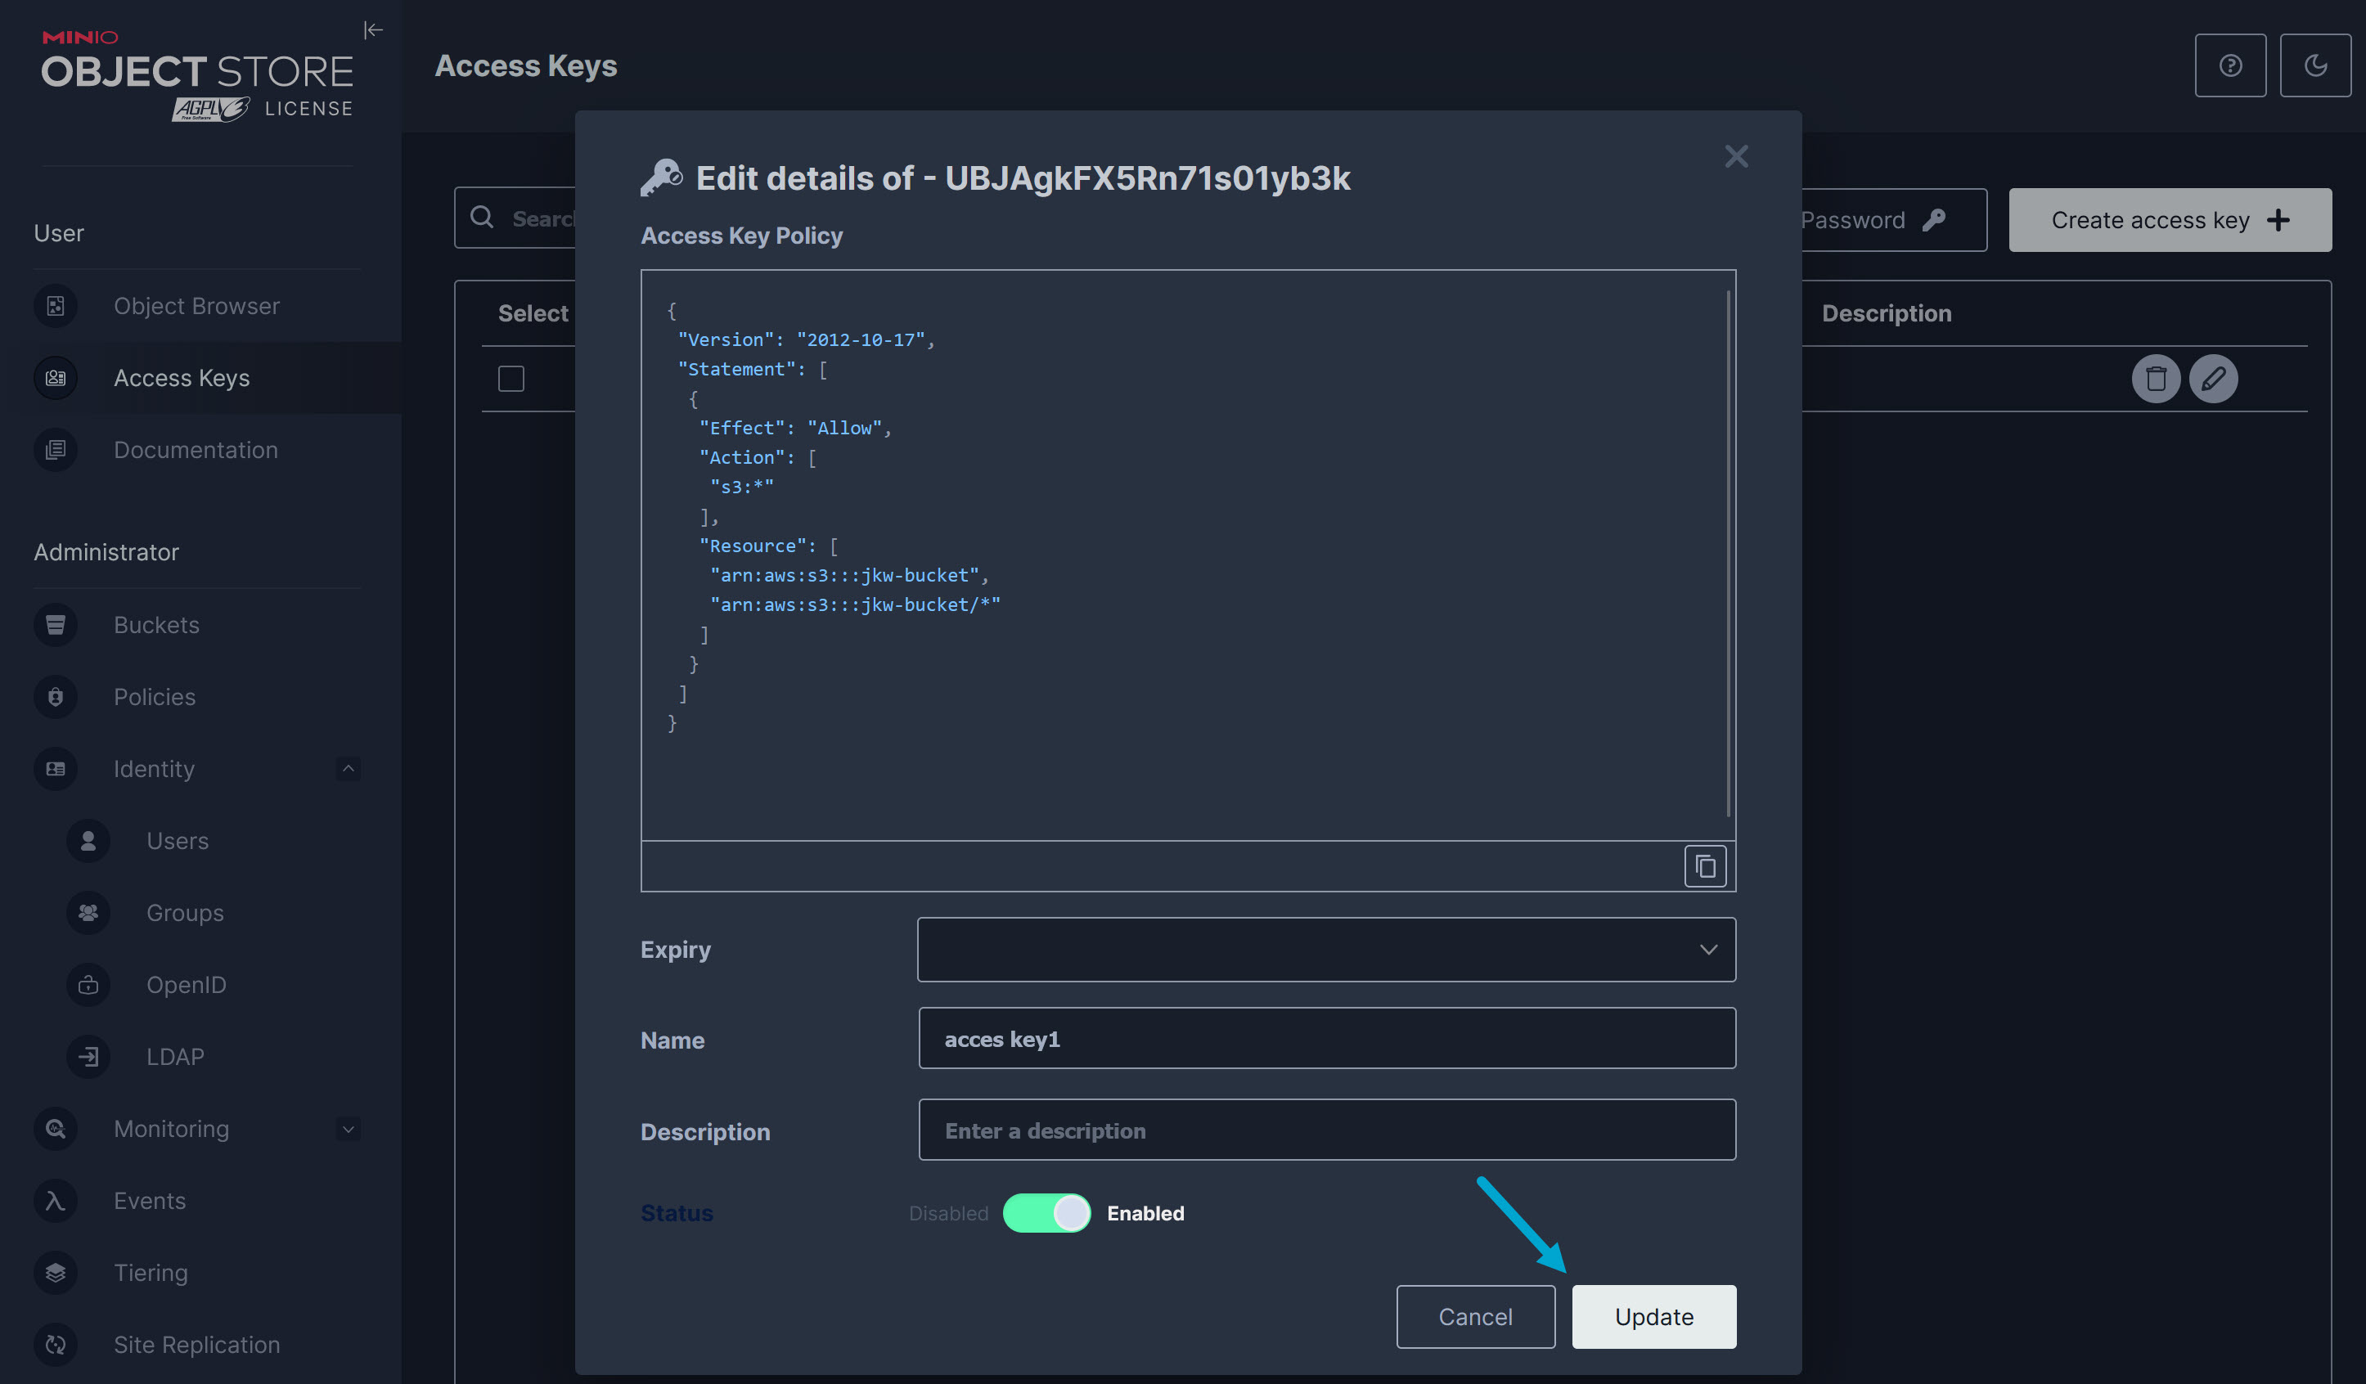This screenshot has height=1384, width=2366.
Task: Click the Update button
Action: click(x=1653, y=1316)
